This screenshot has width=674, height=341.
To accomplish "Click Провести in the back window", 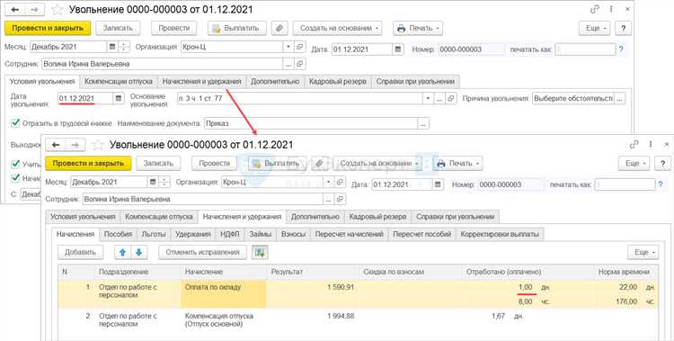I will 174,28.
